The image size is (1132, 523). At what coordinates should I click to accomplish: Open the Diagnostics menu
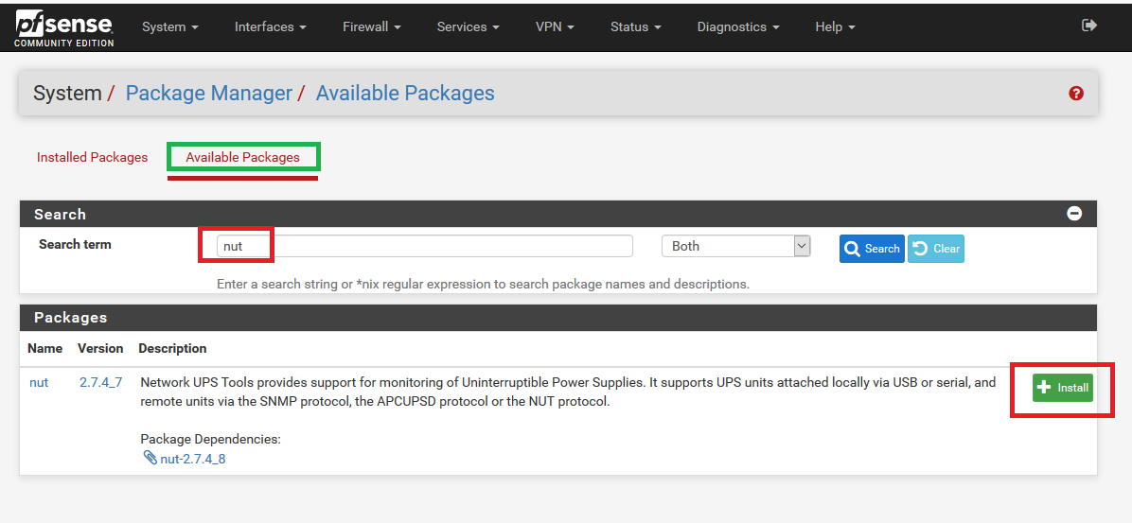point(738,26)
